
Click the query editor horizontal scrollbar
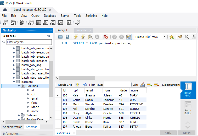tap(77, 78)
